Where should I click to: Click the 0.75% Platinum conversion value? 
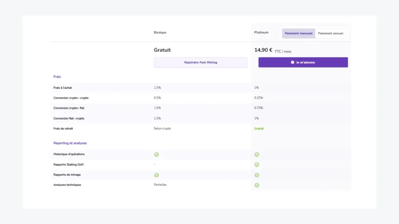(x=259, y=108)
